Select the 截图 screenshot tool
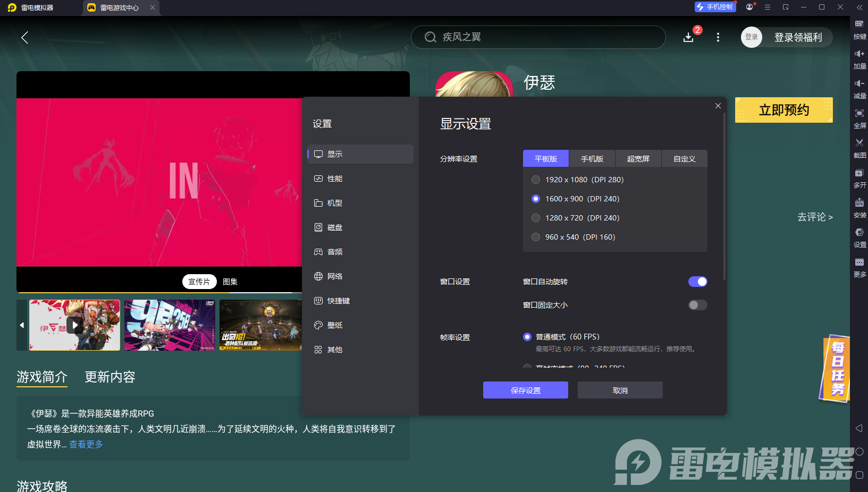868x492 pixels. tap(859, 148)
